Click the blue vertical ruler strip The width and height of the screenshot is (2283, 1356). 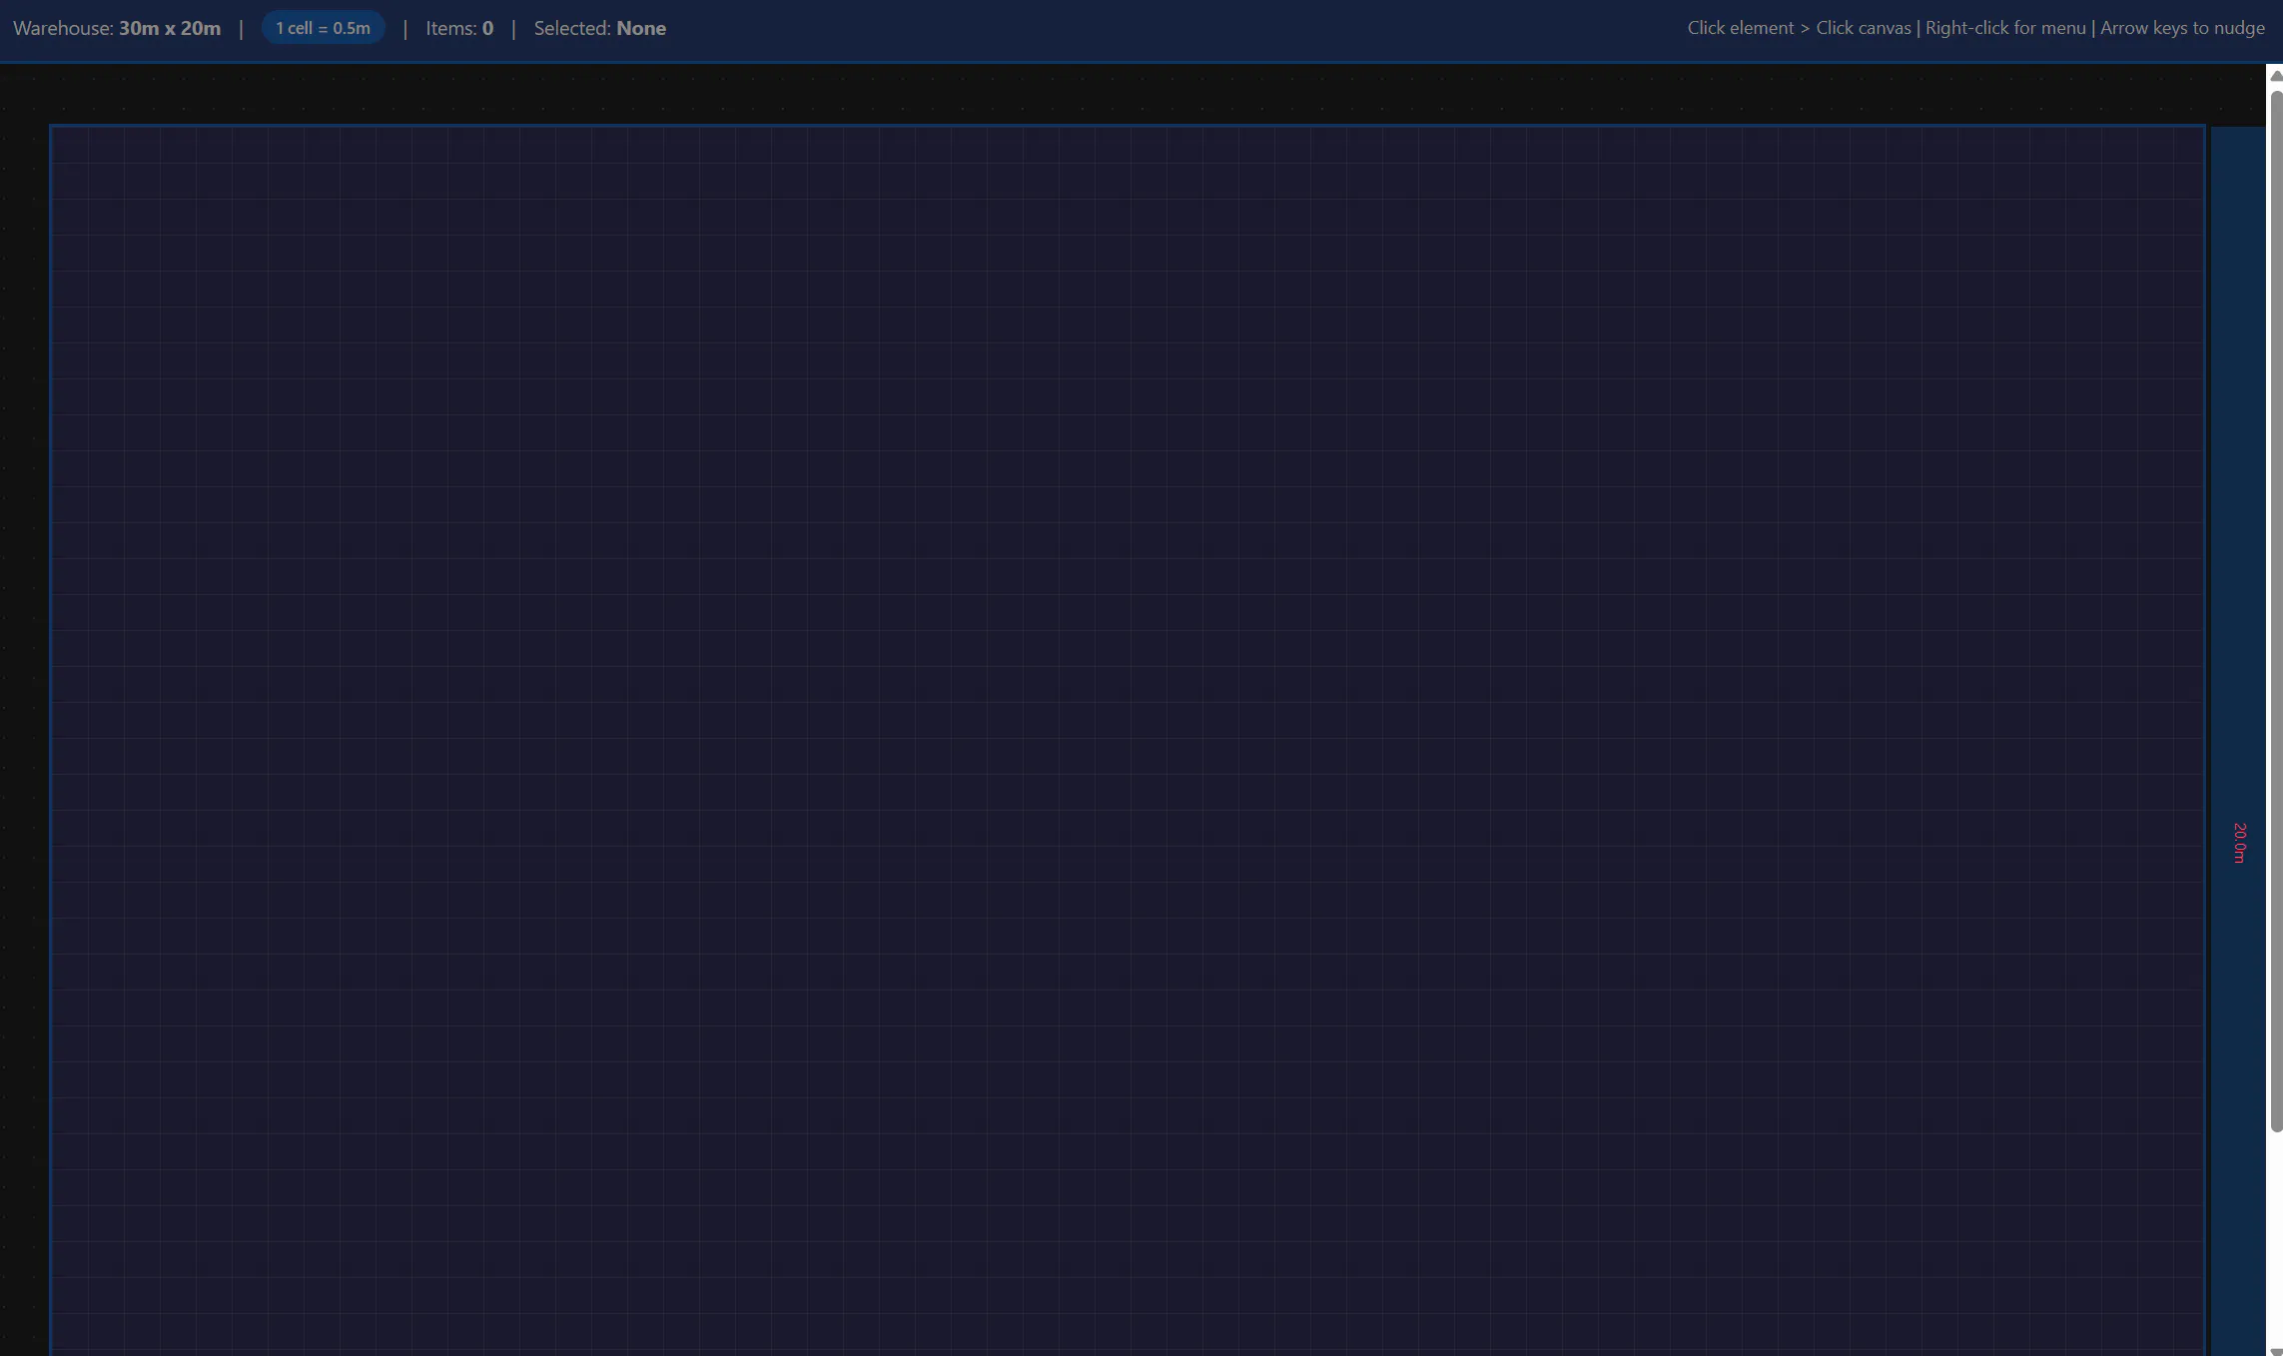tap(2238, 499)
